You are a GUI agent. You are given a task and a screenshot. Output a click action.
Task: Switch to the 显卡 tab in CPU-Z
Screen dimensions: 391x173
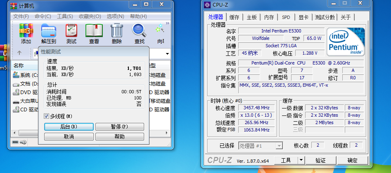tap(303, 17)
